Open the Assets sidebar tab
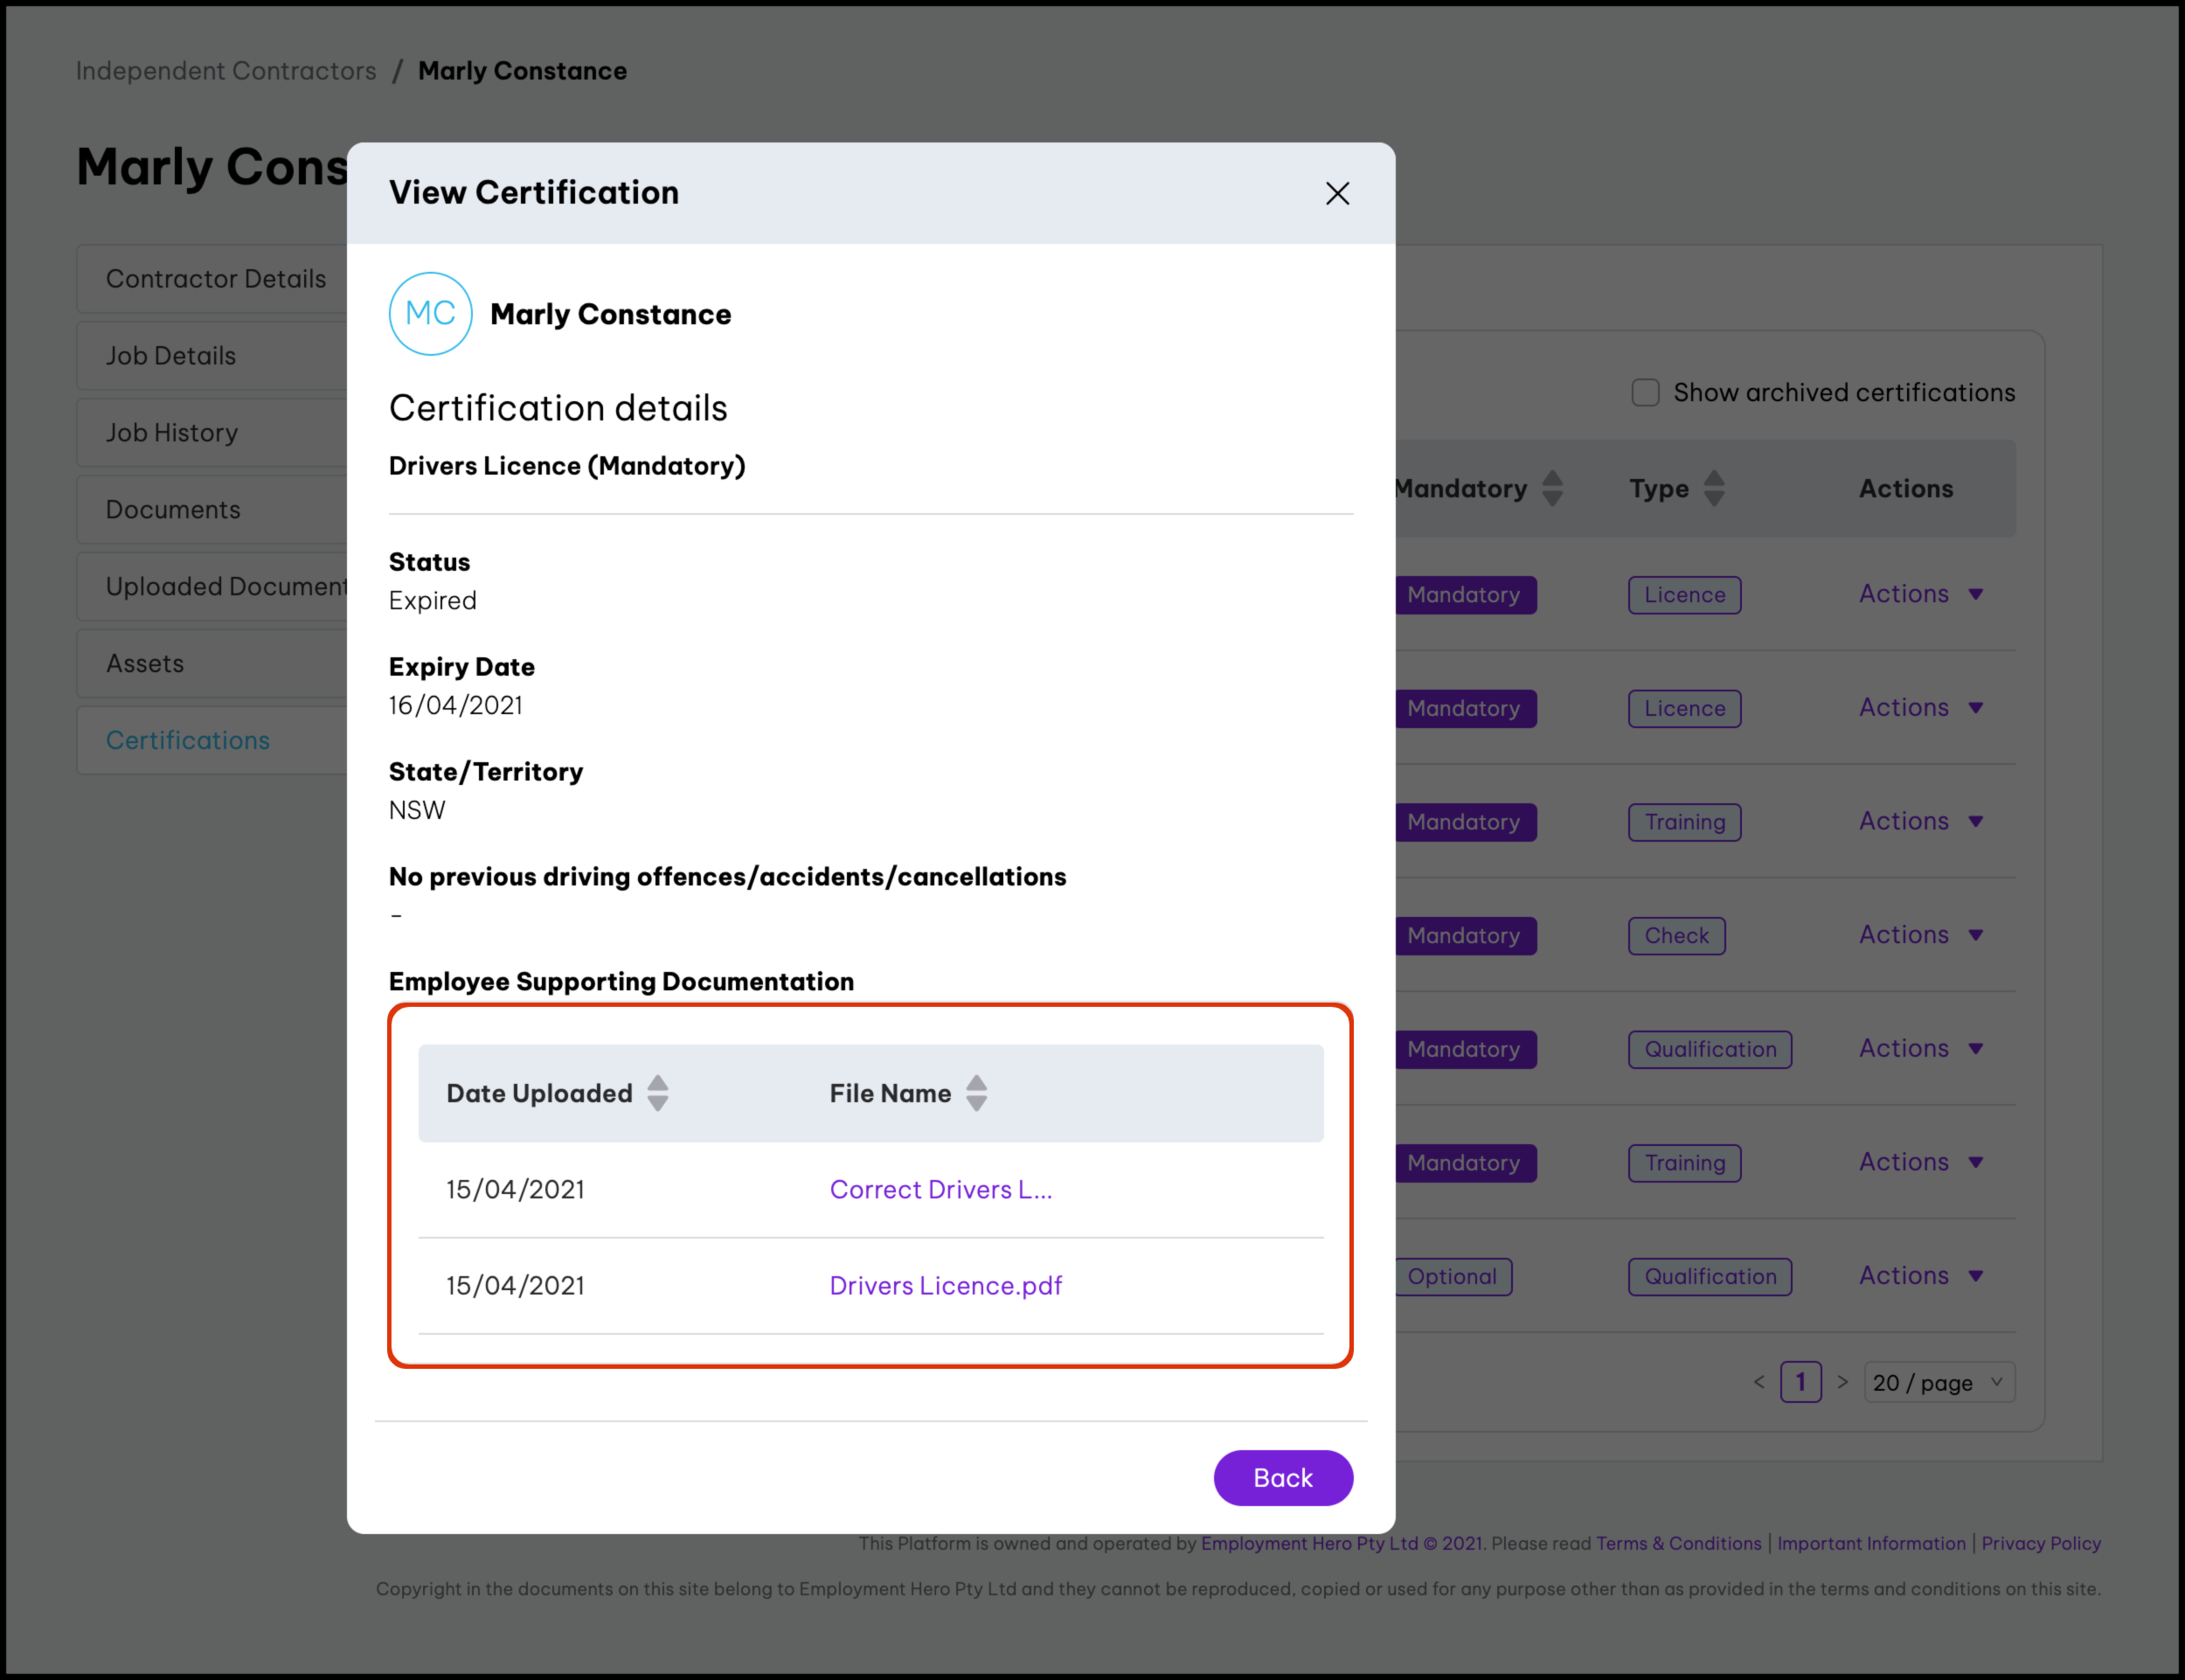 pyautogui.click(x=145, y=663)
